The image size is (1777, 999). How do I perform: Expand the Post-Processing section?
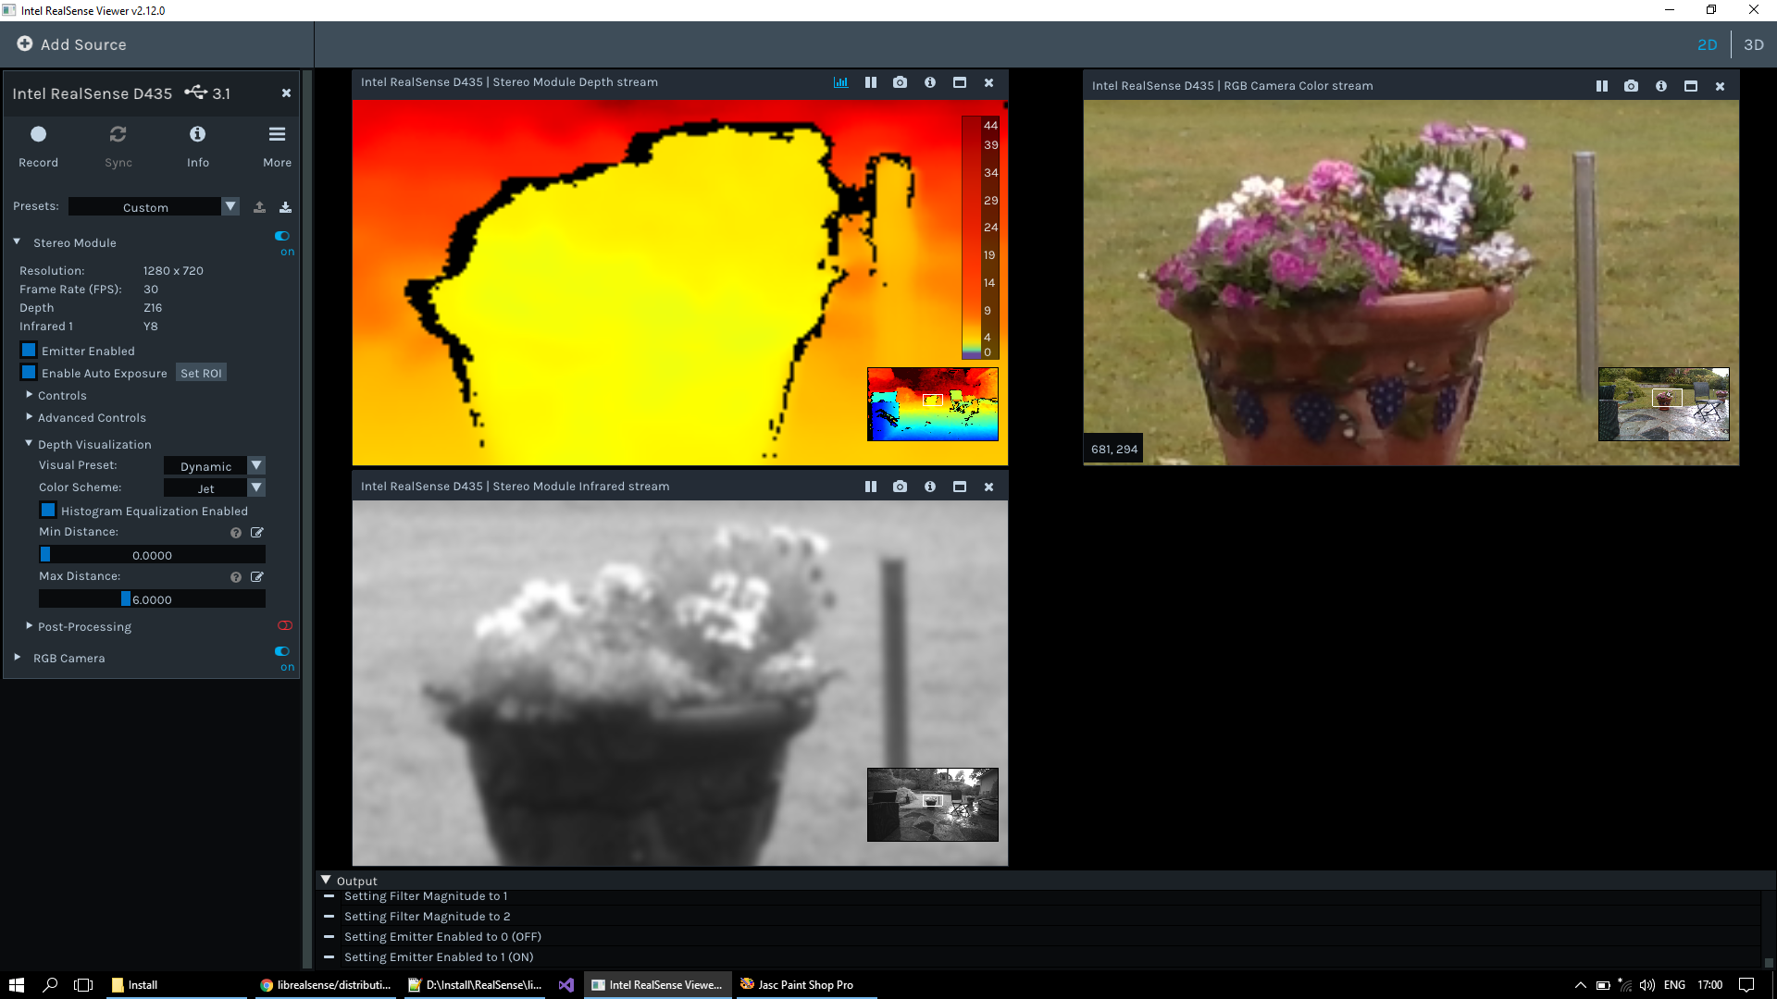click(x=29, y=626)
